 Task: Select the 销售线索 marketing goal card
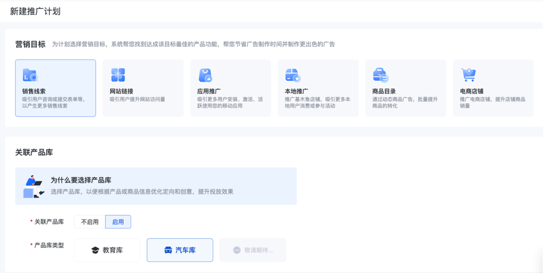click(55, 88)
